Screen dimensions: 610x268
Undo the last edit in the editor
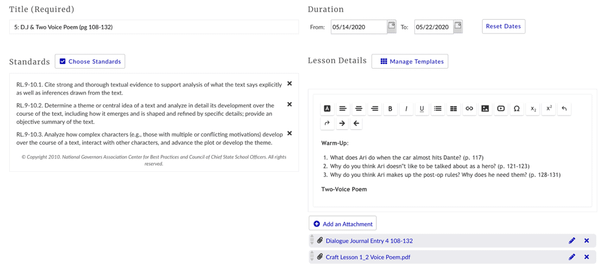(564, 108)
